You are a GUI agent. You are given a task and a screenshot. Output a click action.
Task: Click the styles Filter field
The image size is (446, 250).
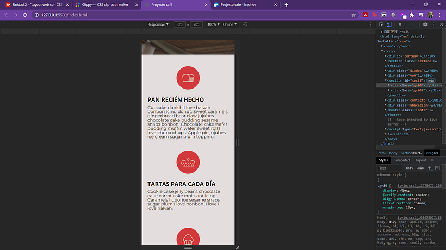pyautogui.click(x=389, y=168)
